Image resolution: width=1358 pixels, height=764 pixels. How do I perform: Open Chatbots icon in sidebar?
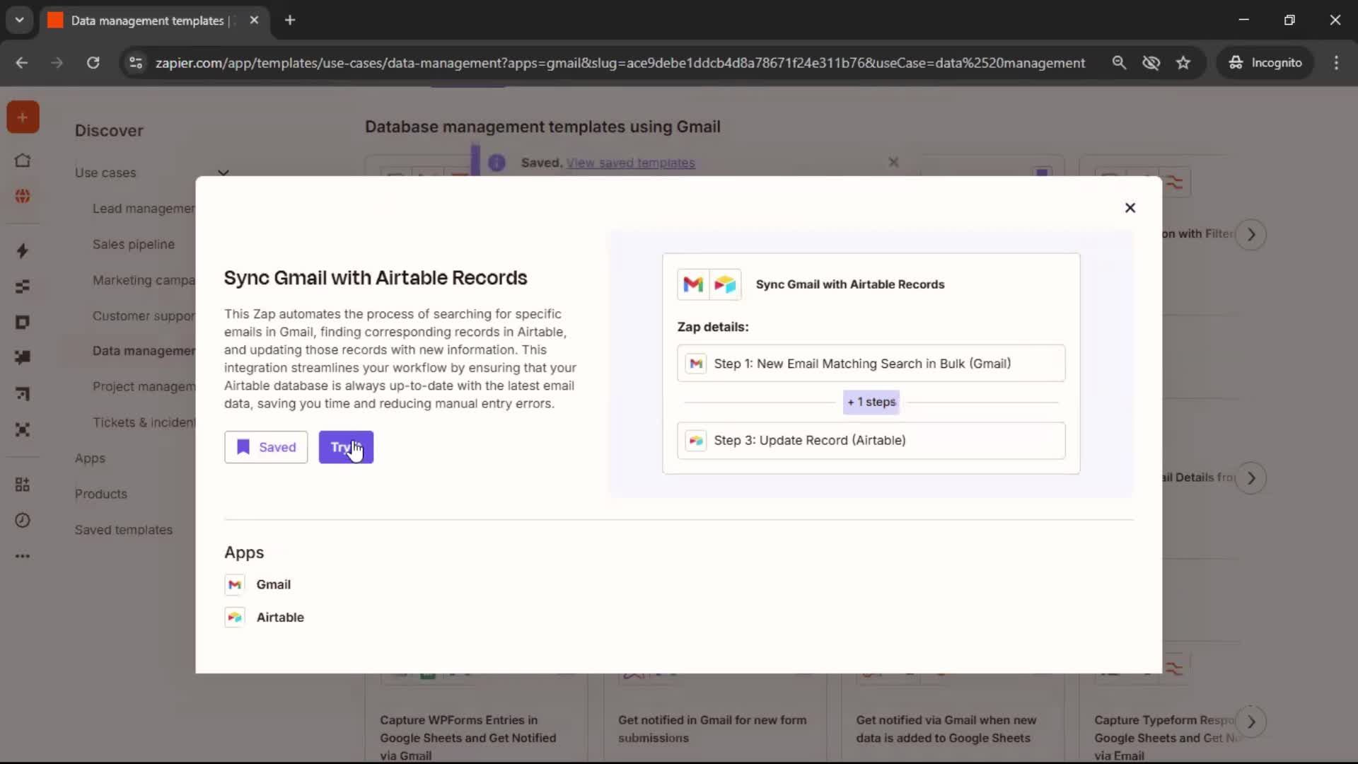click(23, 358)
